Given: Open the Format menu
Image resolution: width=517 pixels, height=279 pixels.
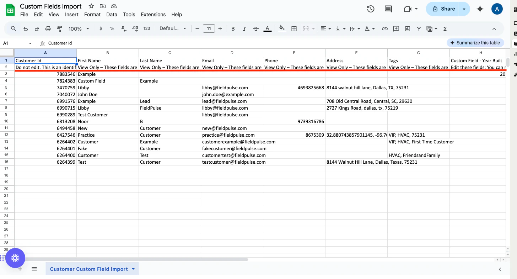Looking at the screenshot, I should click(92, 15).
